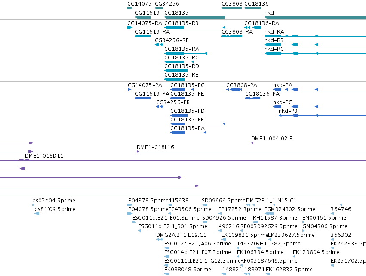Select the DME1-018L16 clone label
Image resolution: width=366 pixels, height=276 pixels.
155,147
